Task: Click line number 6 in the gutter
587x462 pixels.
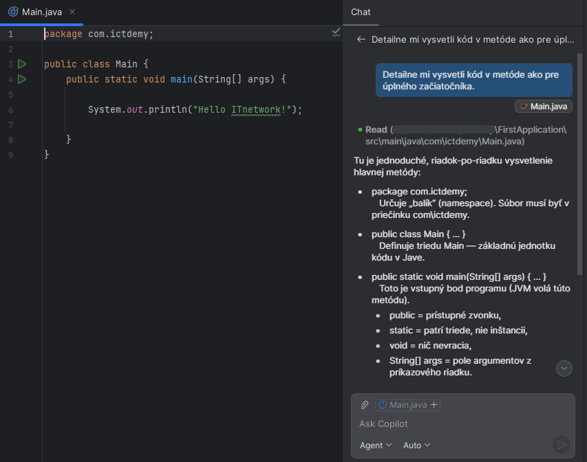Action: (11, 109)
